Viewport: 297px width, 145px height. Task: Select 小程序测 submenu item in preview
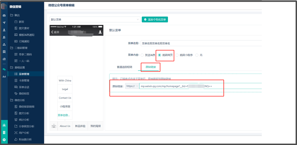(x=65, y=107)
